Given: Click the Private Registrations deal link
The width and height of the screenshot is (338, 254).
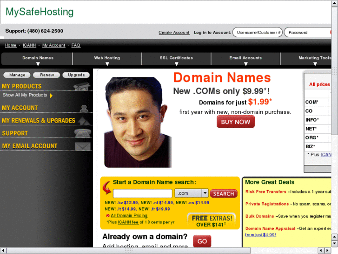Looking at the screenshot, I should 267,204.
